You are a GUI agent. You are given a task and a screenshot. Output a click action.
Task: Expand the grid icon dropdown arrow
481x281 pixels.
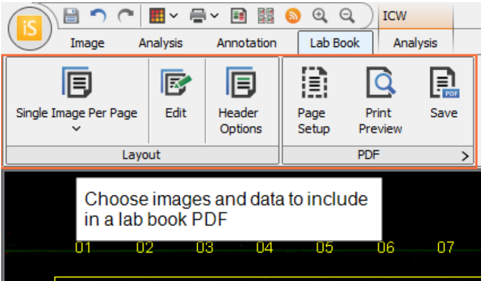point(174,15)
